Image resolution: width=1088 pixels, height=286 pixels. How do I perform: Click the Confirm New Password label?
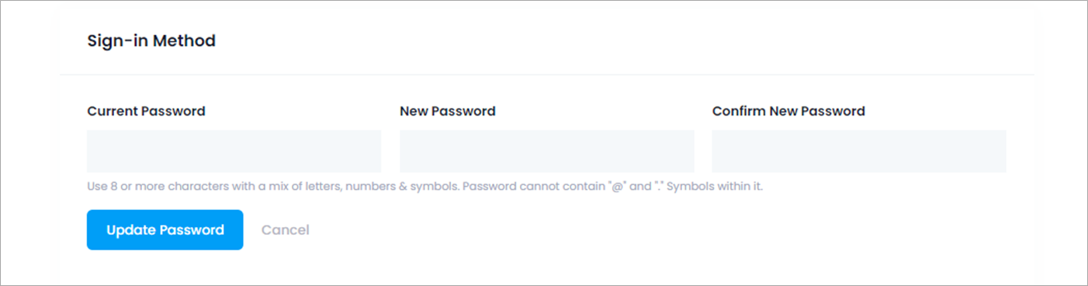788,111
